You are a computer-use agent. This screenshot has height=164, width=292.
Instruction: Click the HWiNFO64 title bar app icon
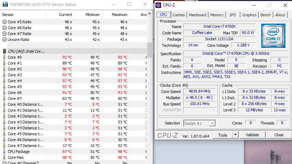coord(5,4)
